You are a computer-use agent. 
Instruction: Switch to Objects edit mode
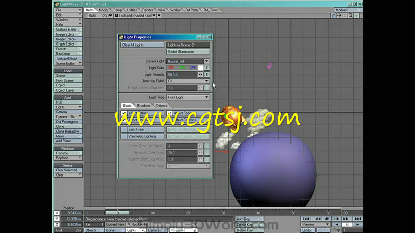[93, 230]
